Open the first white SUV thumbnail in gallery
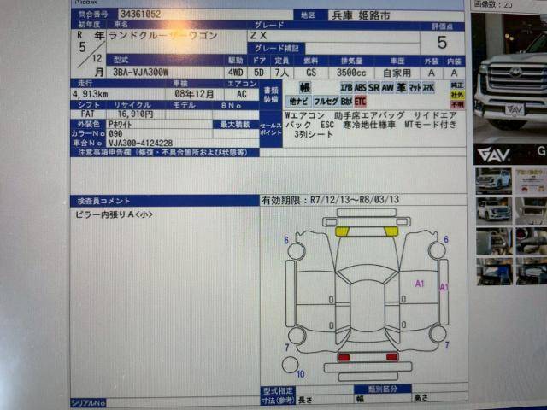This screenshot has width=547, height=410. pos(493,179)
